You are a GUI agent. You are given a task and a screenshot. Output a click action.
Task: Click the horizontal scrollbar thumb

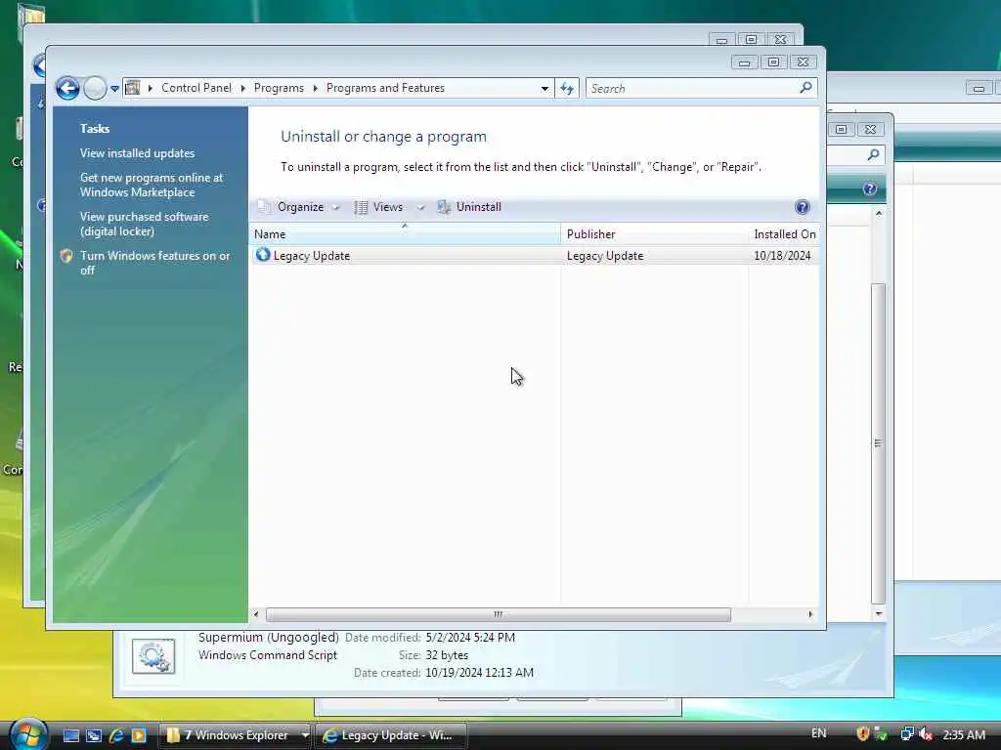click(498, 614)
